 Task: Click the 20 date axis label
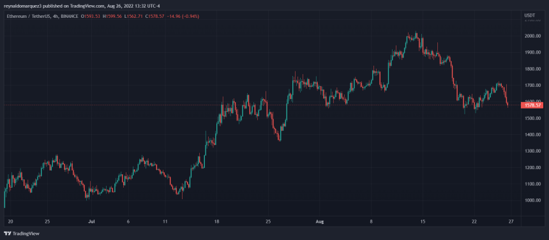(x=10, y=221)
